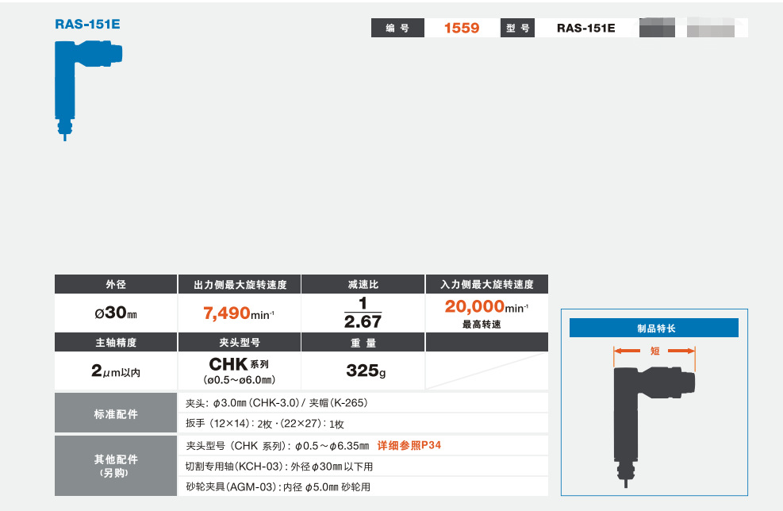Click the 重量 header cell

pos(363,342)
